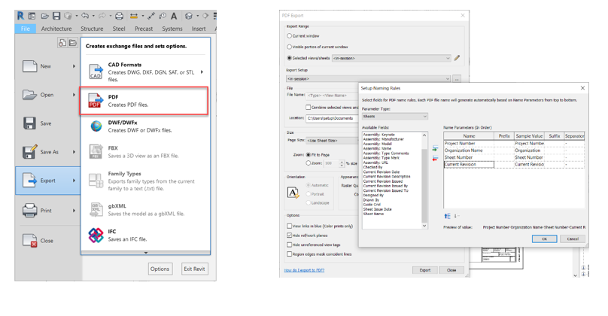The height and width of the screenshot is (316, 608).
Task: Toggle Hide unreferenced view tags checkbox
Action: 289,245
